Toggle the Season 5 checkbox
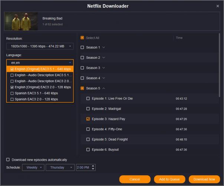224x186 pixels. tap(82, 88)
